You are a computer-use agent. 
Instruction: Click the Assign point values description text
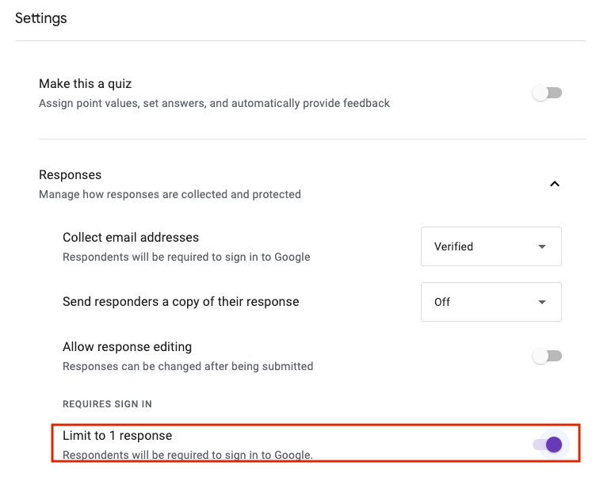pyautogui.click(x=214, y=103)
